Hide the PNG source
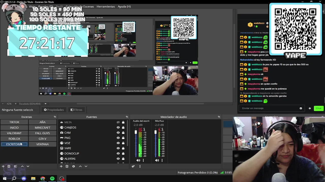This screenshot has width=325, height=182. (118, 138)
